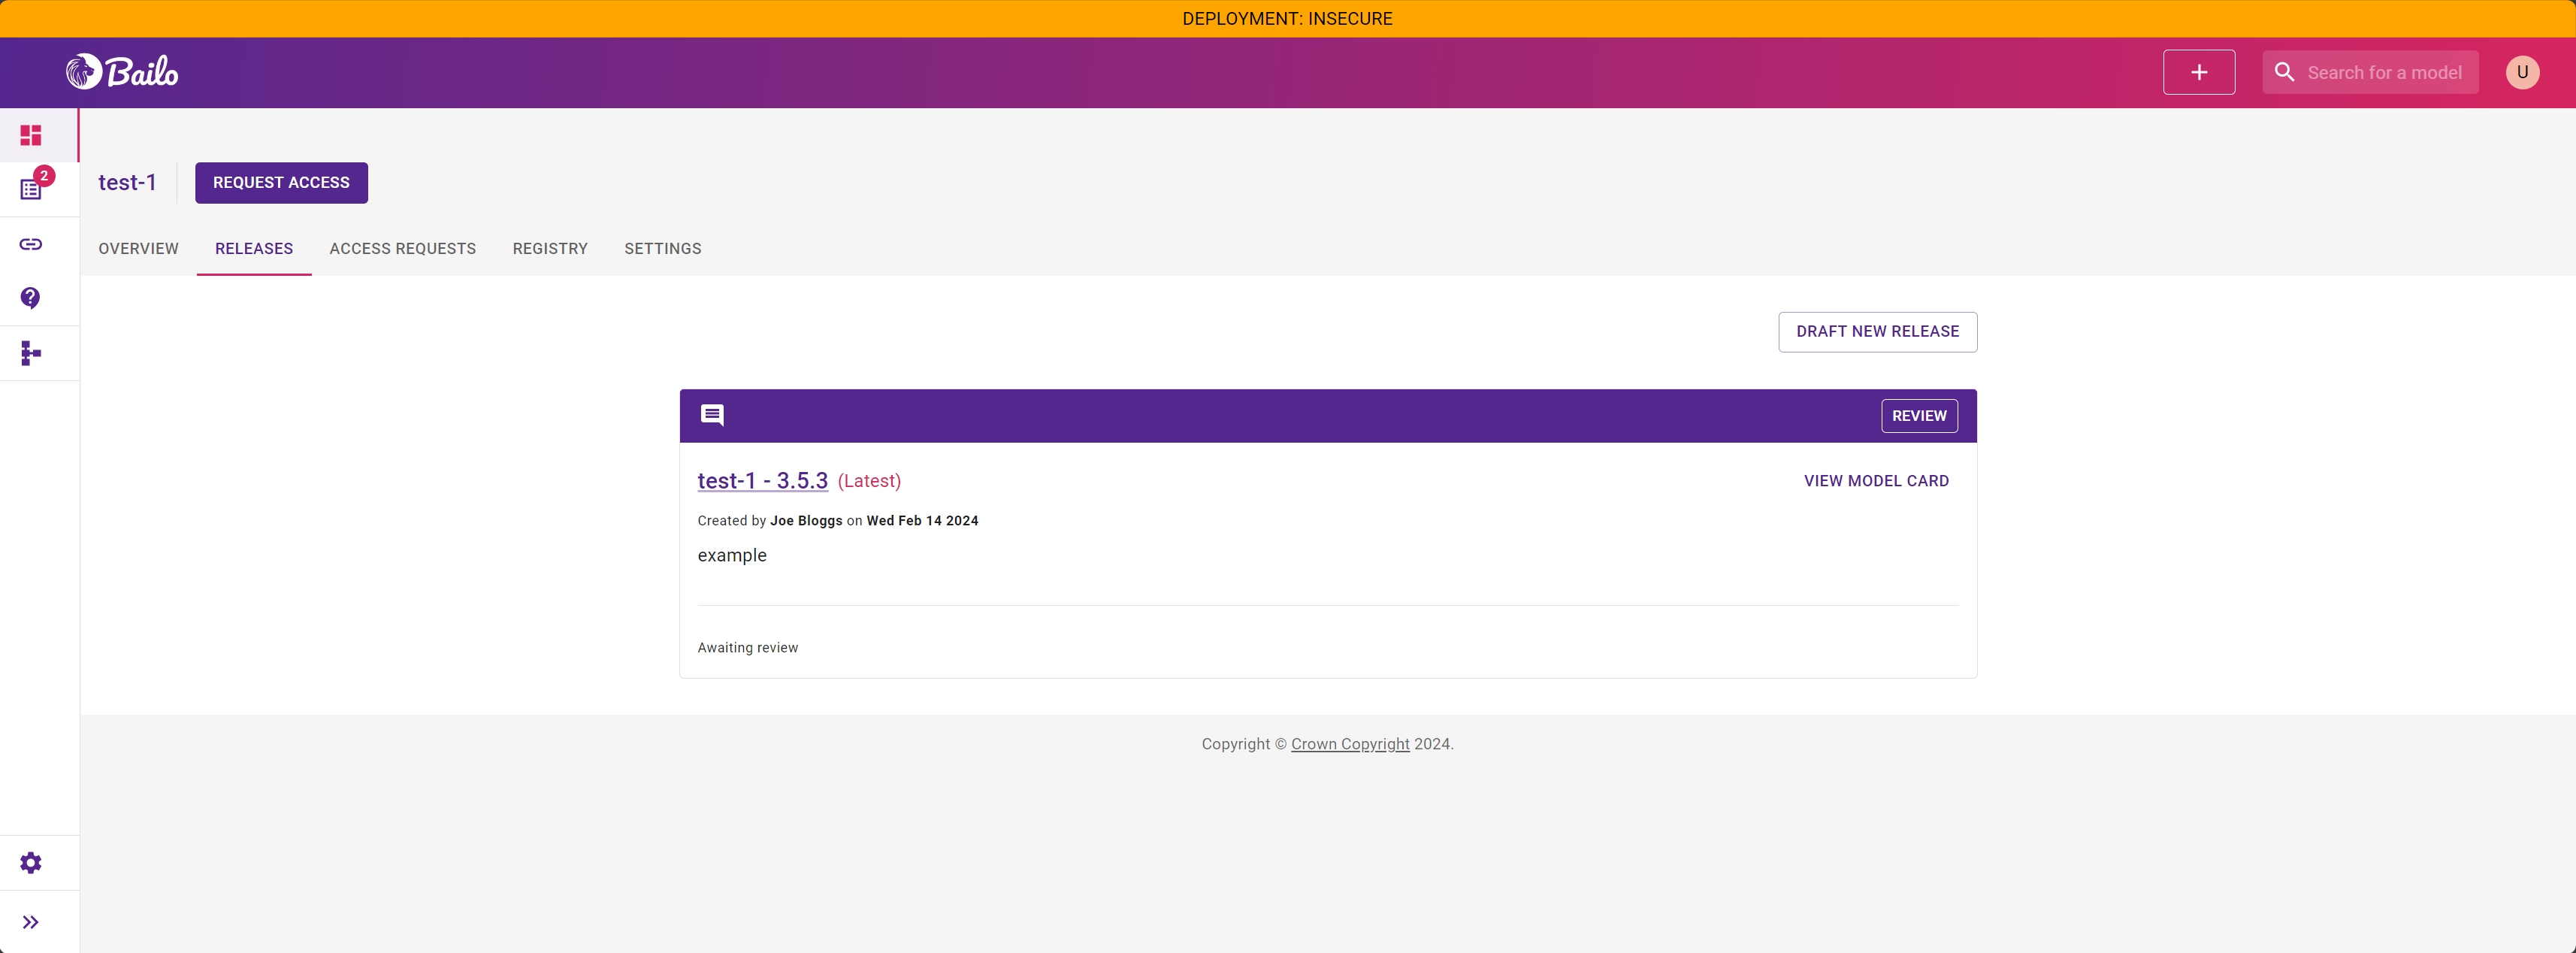Click the search magnifier icon

tap(2284, 72)
